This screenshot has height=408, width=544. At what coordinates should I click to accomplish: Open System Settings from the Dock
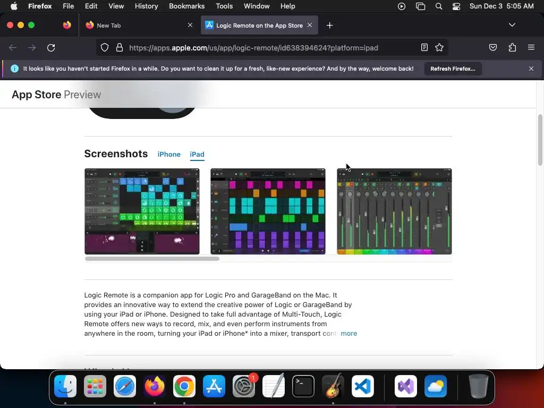point(243,386)
